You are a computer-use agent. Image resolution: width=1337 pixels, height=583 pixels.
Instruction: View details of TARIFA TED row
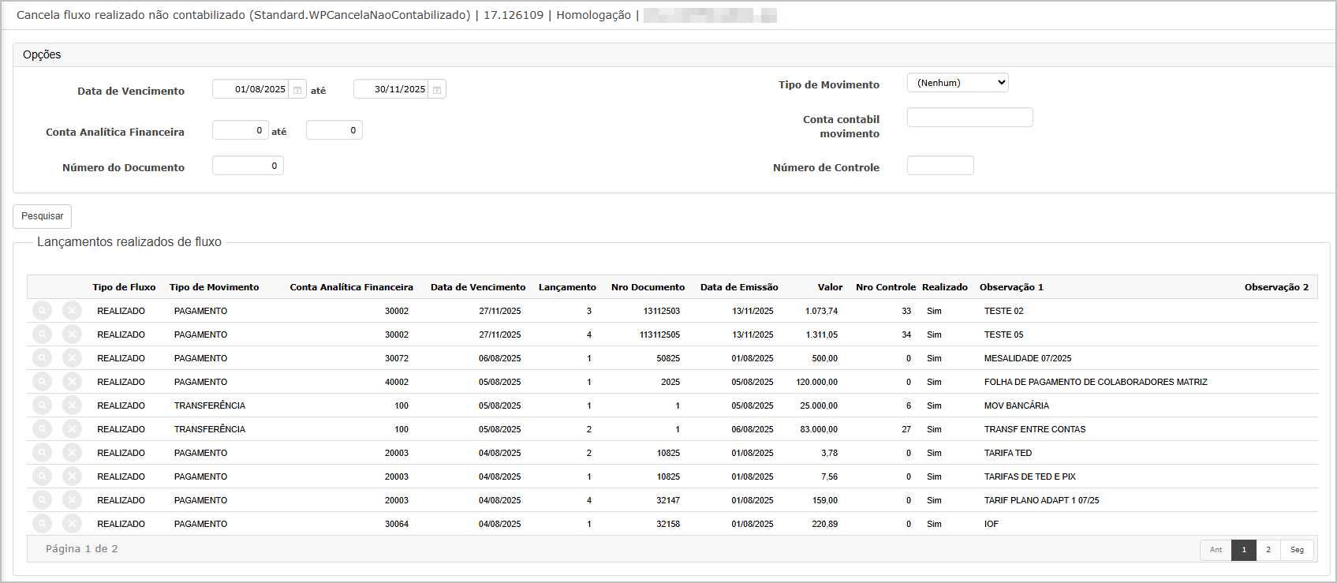point(42,453)
